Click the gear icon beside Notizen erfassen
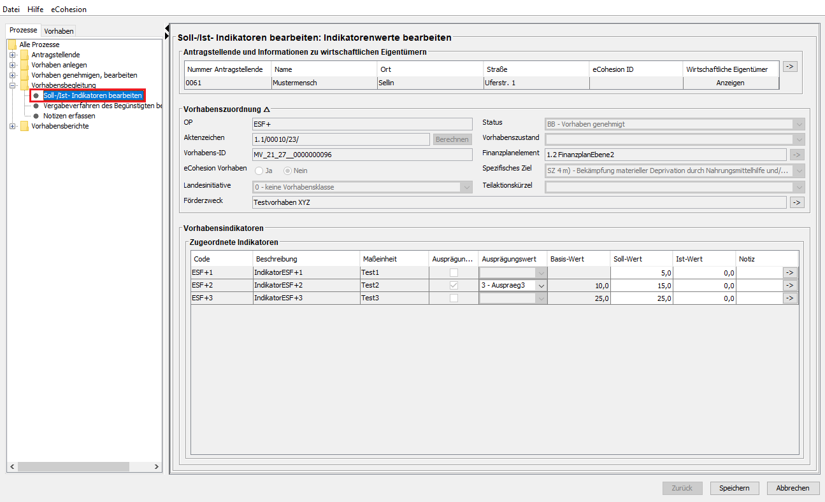 click(x=36, y=116)
